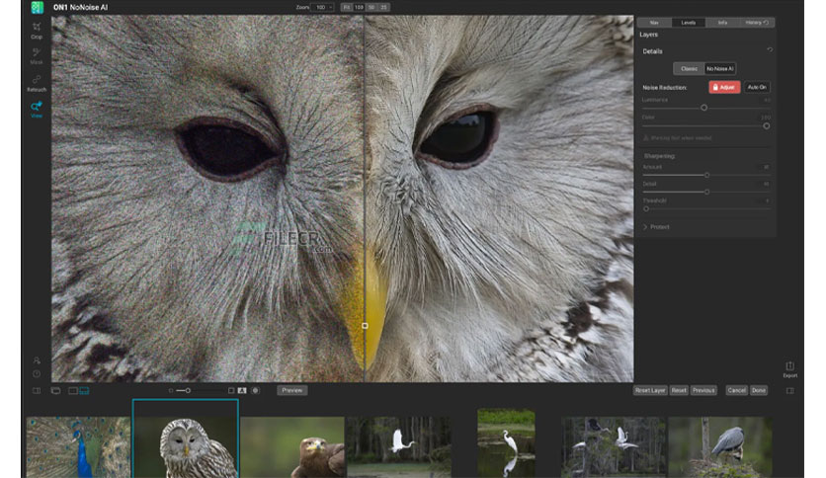Switch noise mode to Classic
The height and width of the screenshot is (478, 826).
[x=689, y=68]
